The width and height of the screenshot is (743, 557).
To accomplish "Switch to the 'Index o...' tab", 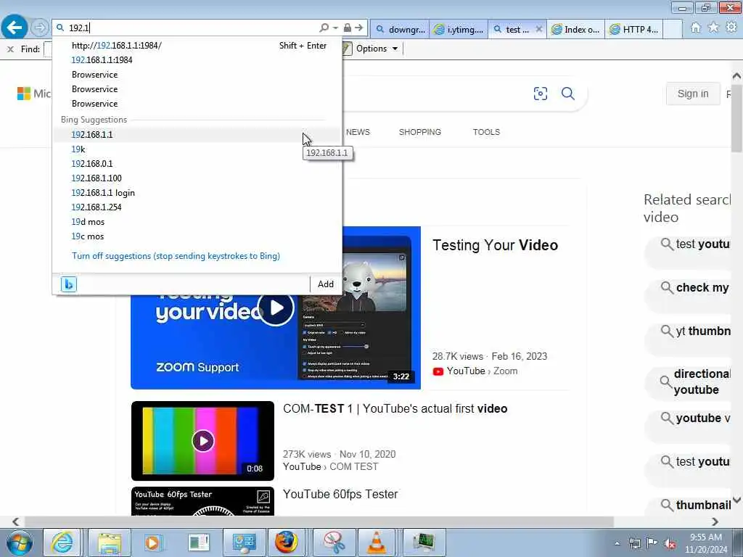I will pos(575,29).
